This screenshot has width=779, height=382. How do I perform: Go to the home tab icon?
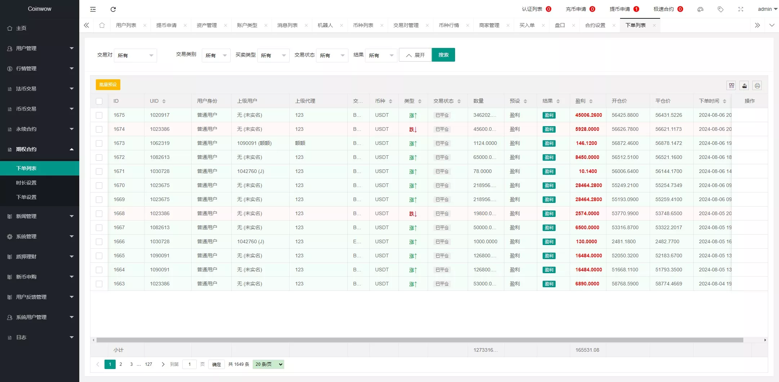coord(102,25)
